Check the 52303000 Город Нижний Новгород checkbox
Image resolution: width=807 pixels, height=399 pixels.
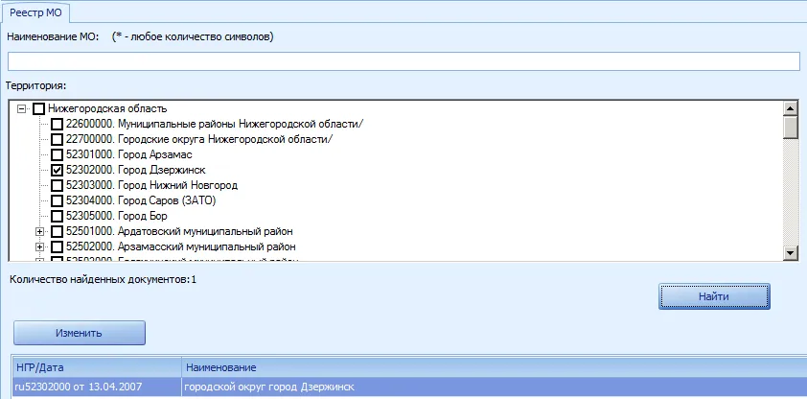(58, 185)
